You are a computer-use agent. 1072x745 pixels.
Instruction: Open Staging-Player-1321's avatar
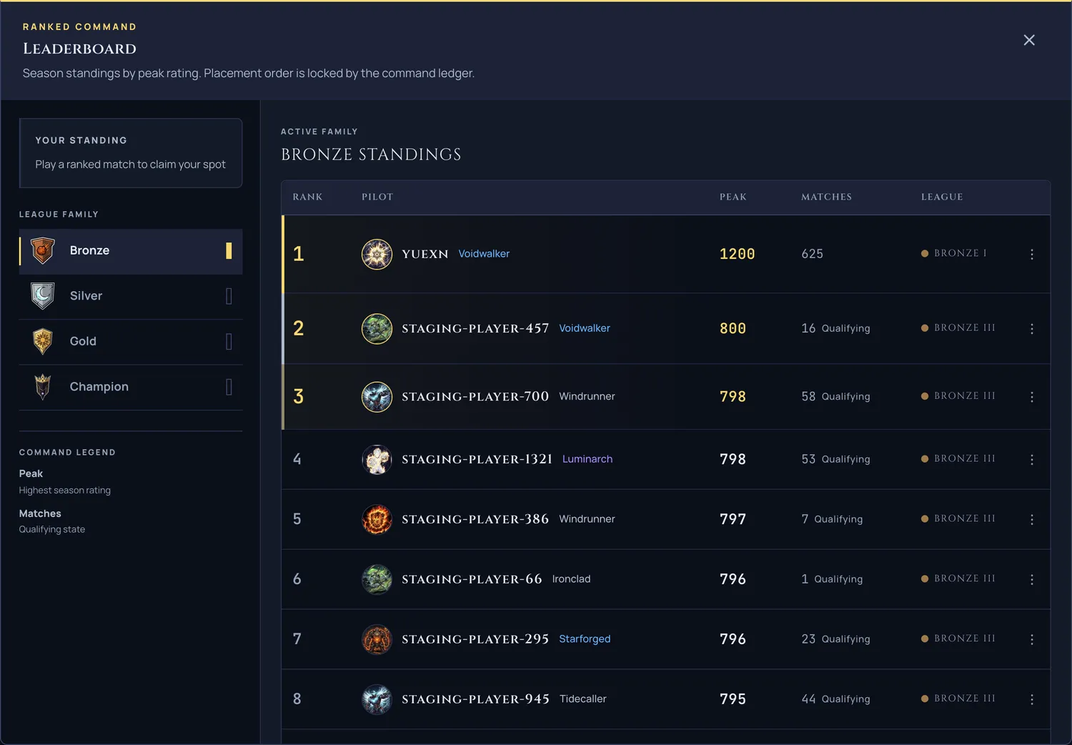point(377,460)
